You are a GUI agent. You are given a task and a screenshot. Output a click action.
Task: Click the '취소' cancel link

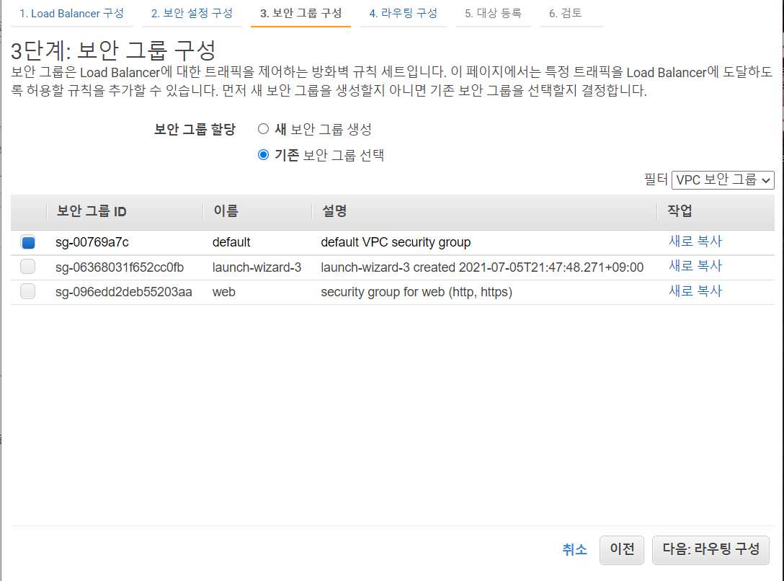click(x=574, y=549)
